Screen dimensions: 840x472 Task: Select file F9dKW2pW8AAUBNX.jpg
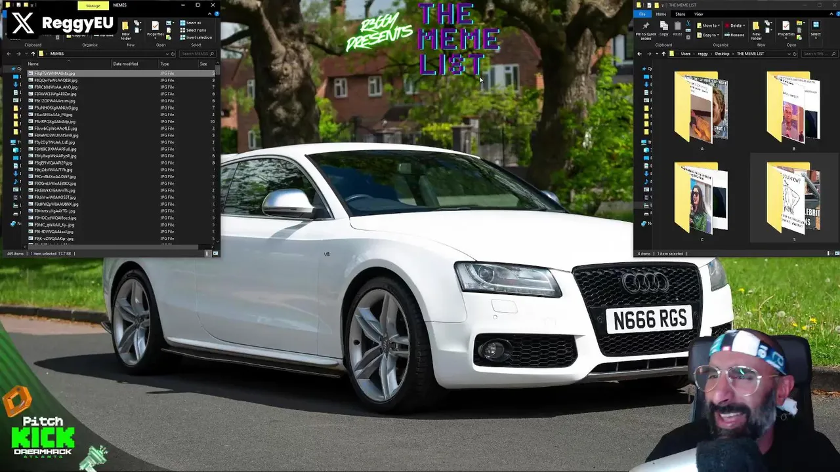[56, 204]
